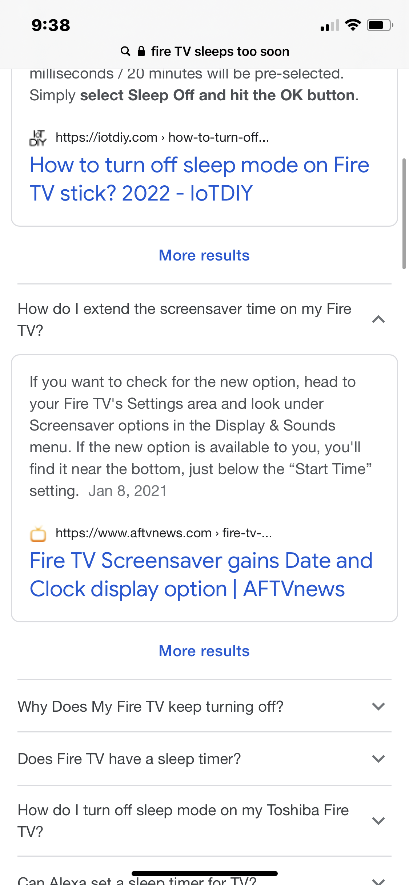Viewport: 409px width, 885px height.
Task: Tap the "fire TV sleeps too soon" address bar
Action: [220, 52]
